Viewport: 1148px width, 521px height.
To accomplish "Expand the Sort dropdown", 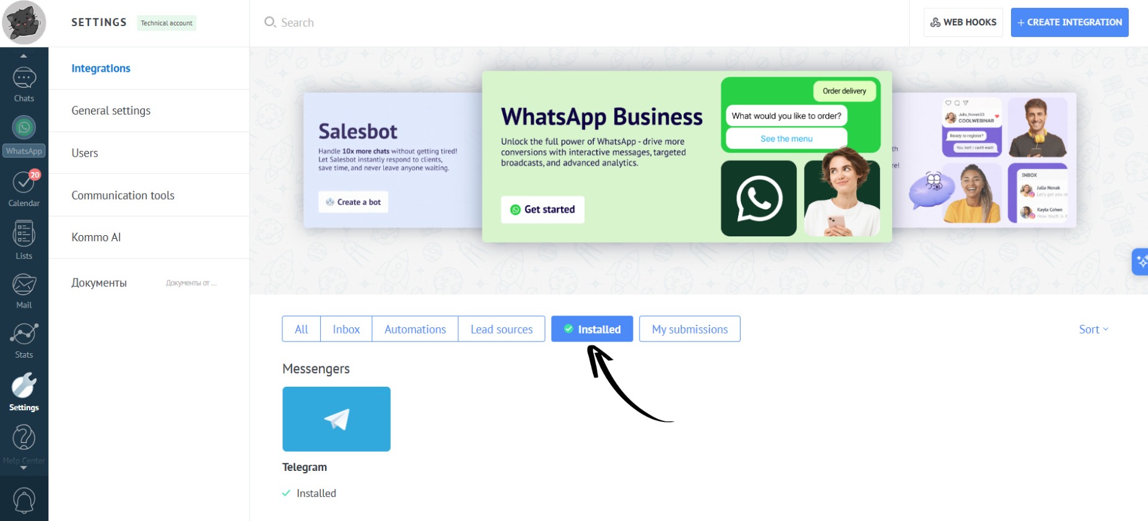I will click(x=1094, y=329).
